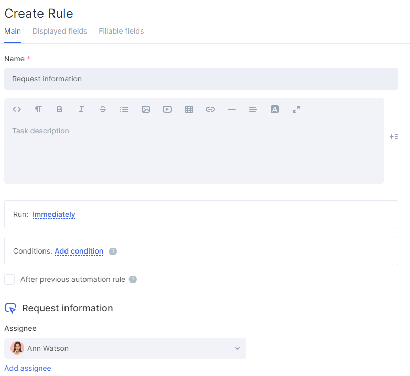The height and width of the screenshot is (376, 410).
Task: Click the Run: label
Action: pyautogui.click(x=20, y=214)
